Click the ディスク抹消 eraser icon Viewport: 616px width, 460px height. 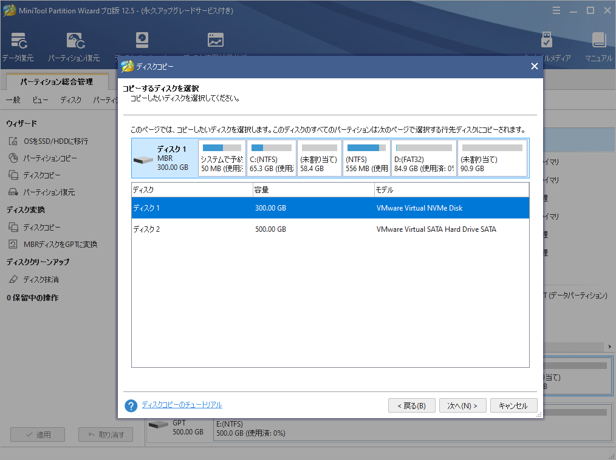[13, 279]
